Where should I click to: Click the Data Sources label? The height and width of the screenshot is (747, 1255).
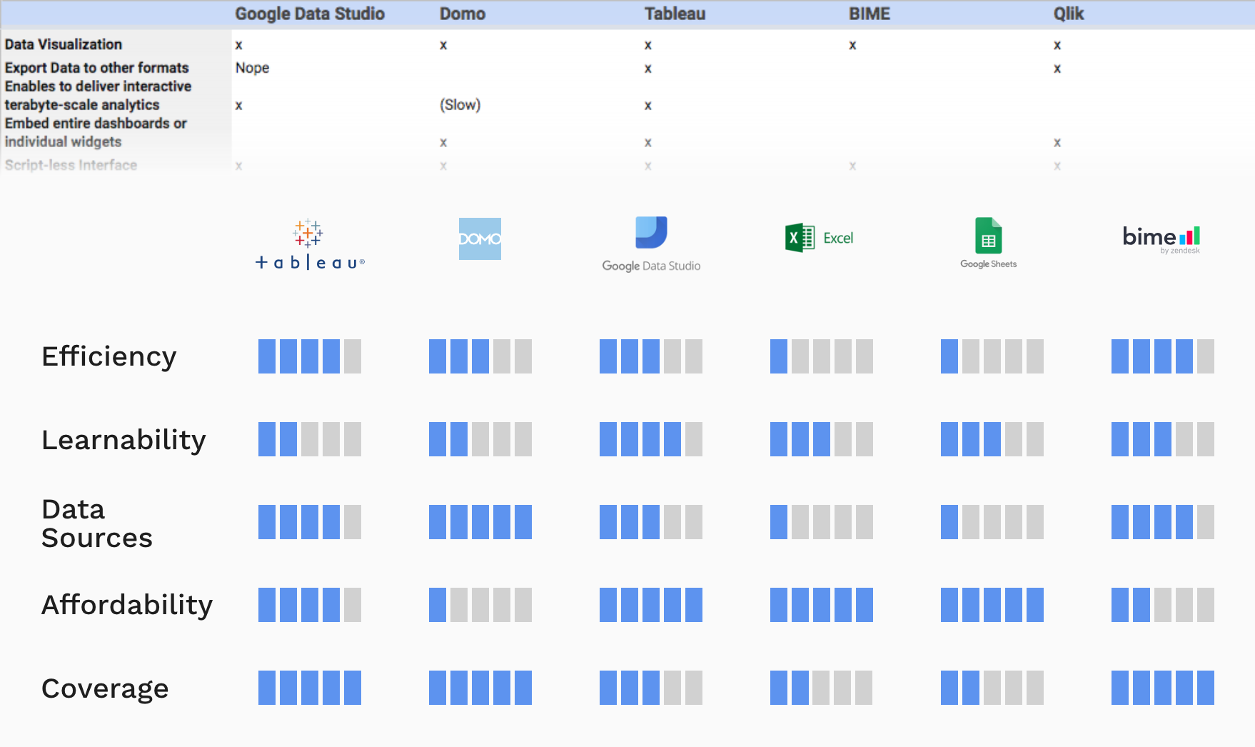point(97,523)
